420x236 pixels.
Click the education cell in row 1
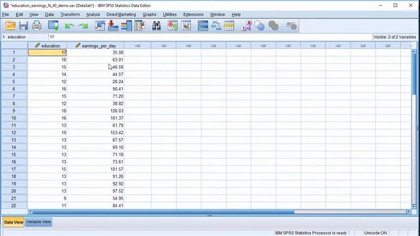(x=47, y=52)
